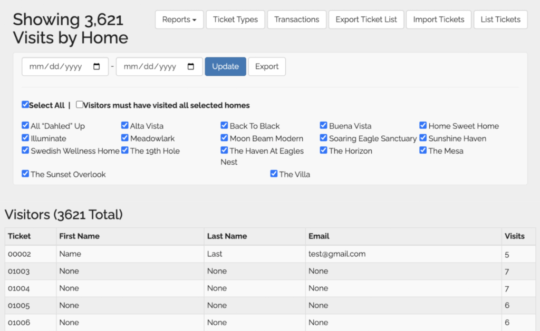This screenshot has width=540, height=331.
Task: Open the end date calendar picker icon
Action: click(x=191, y=67)
